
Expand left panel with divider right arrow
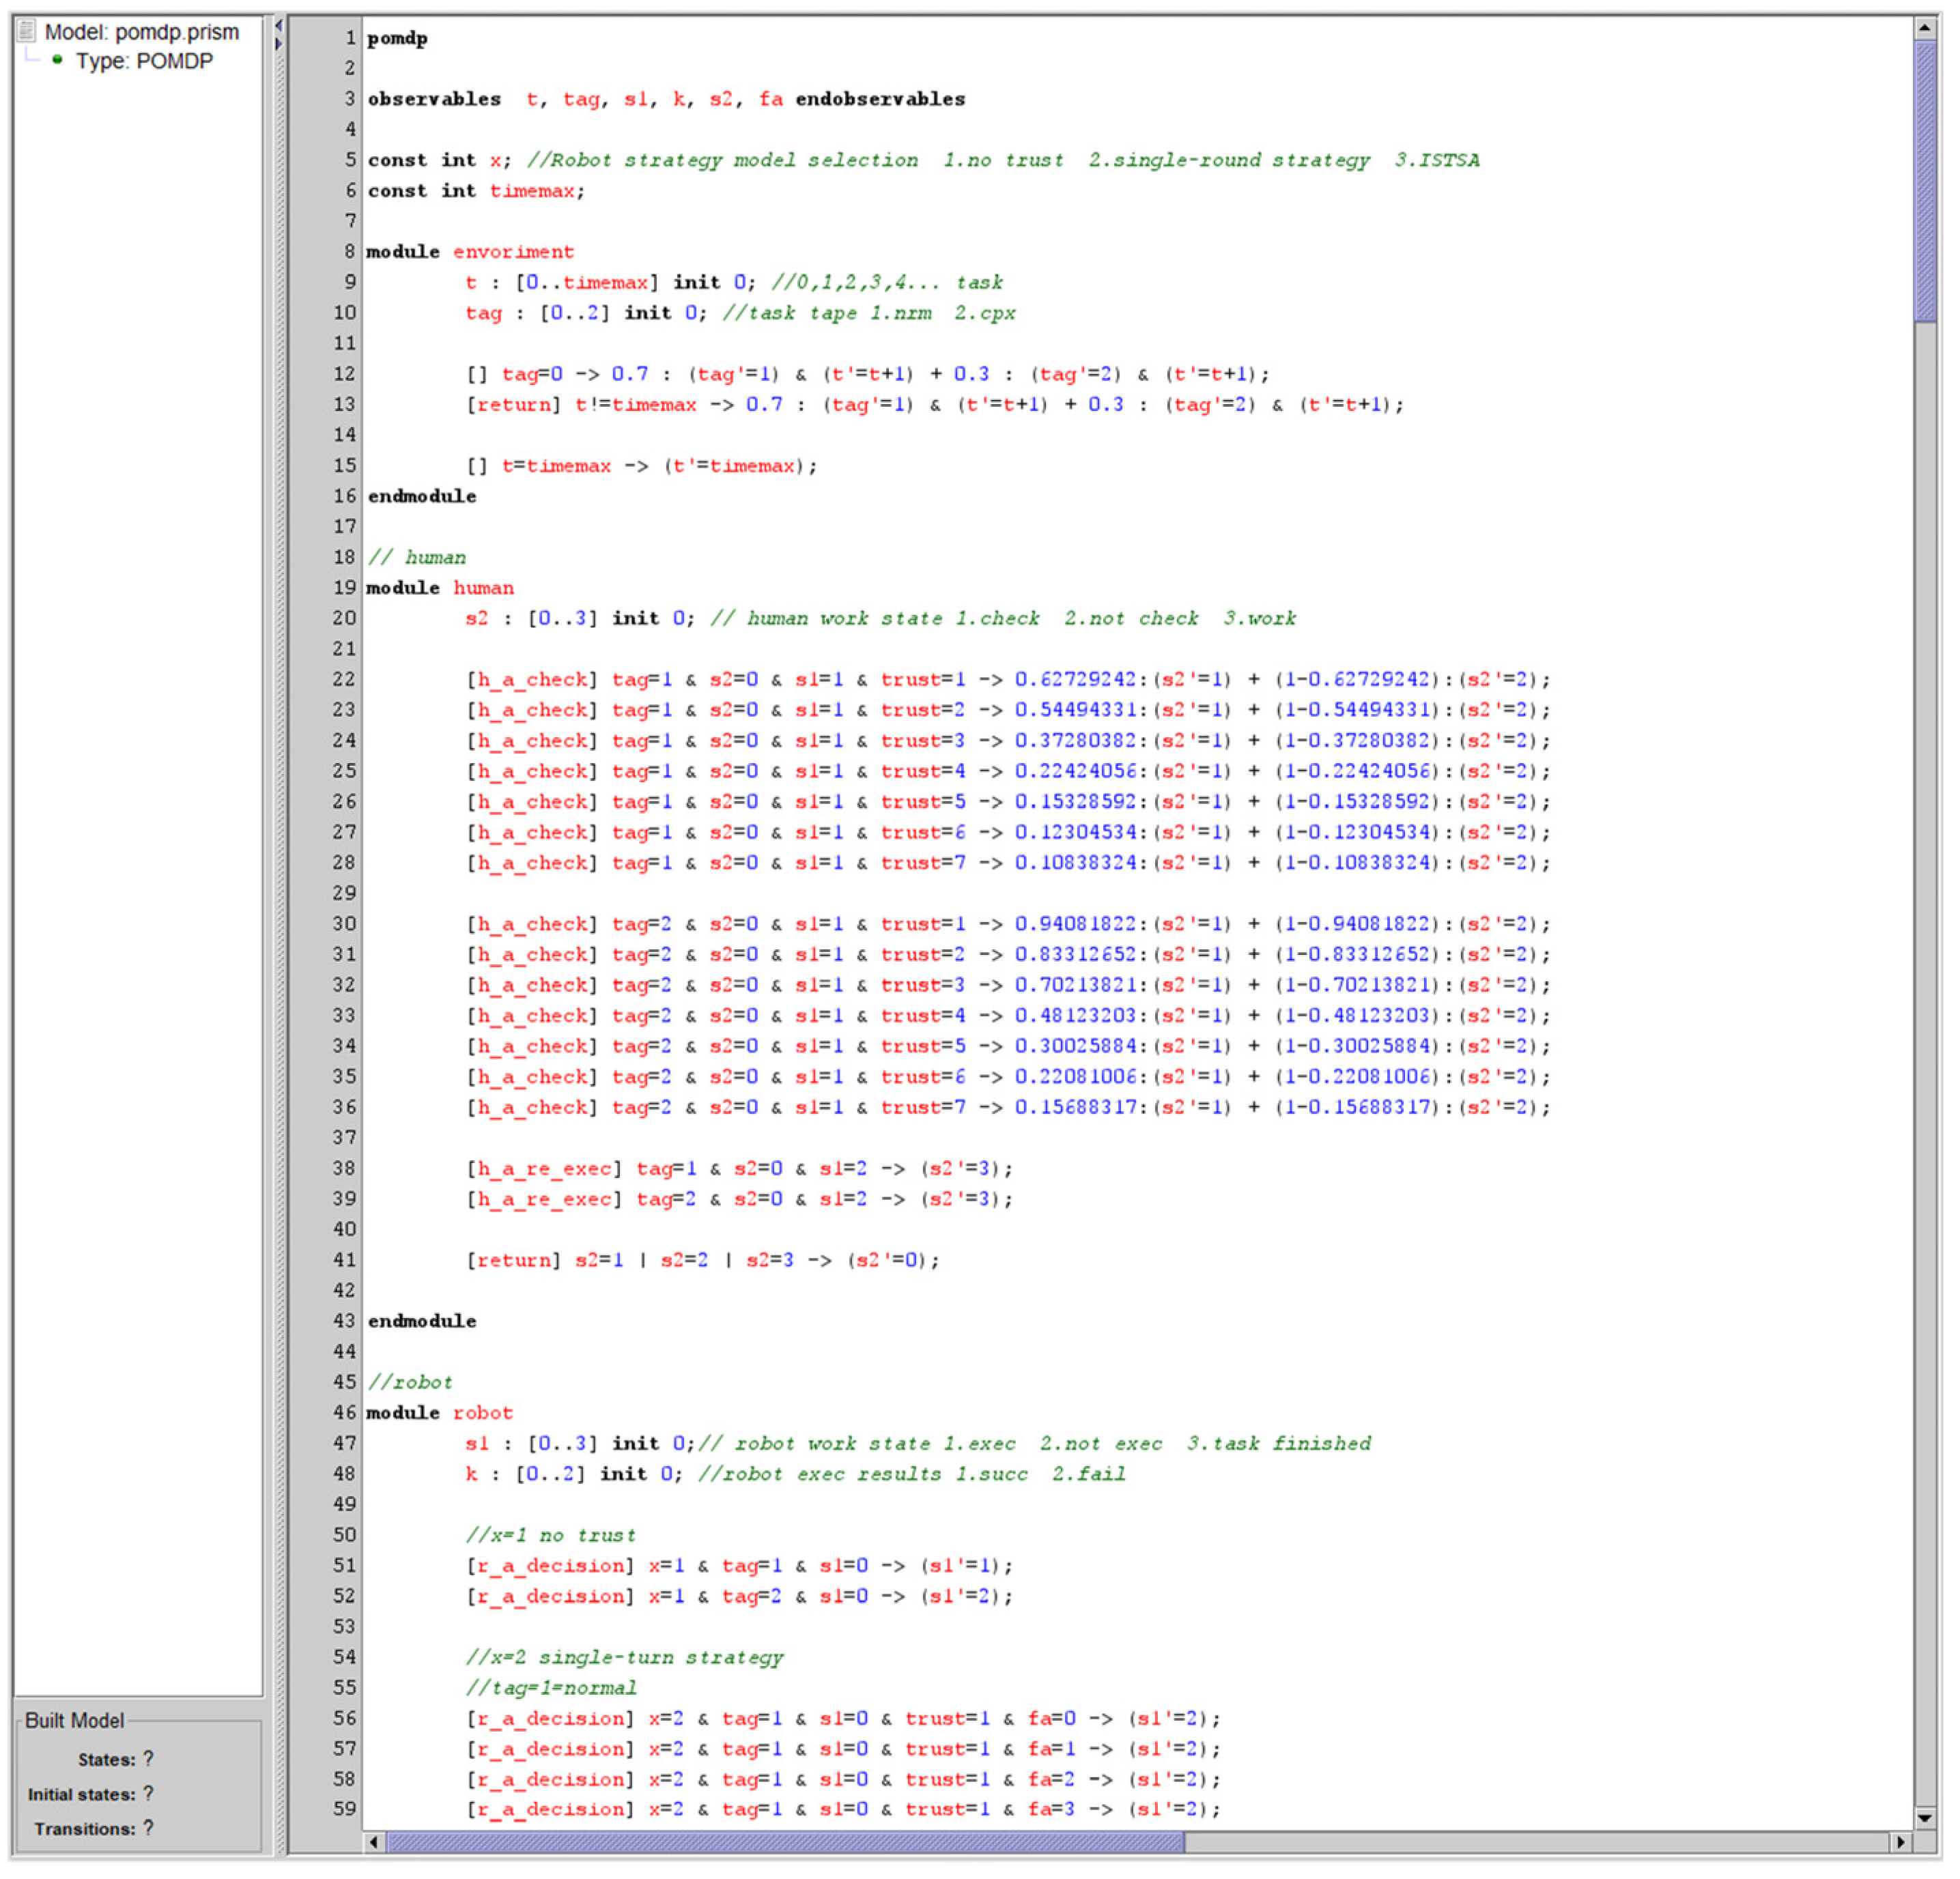coord(279,44)
